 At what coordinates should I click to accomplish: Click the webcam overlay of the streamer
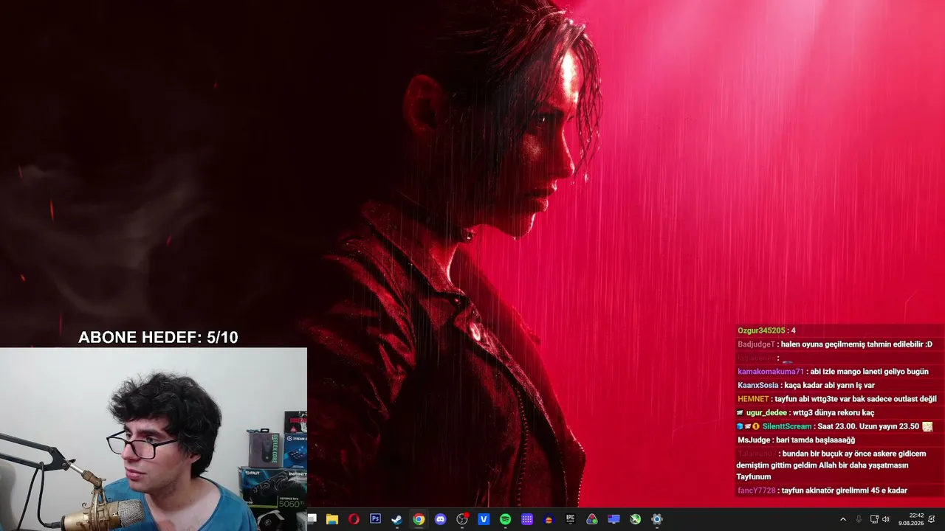154,440
